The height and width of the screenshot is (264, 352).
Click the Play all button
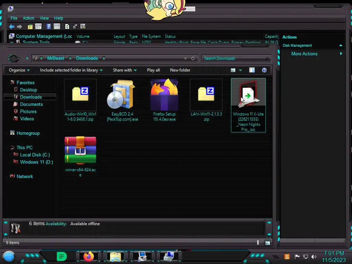tap(153, 70)
